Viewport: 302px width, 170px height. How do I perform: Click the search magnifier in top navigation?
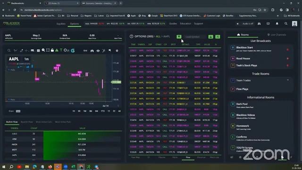point(286,24)
